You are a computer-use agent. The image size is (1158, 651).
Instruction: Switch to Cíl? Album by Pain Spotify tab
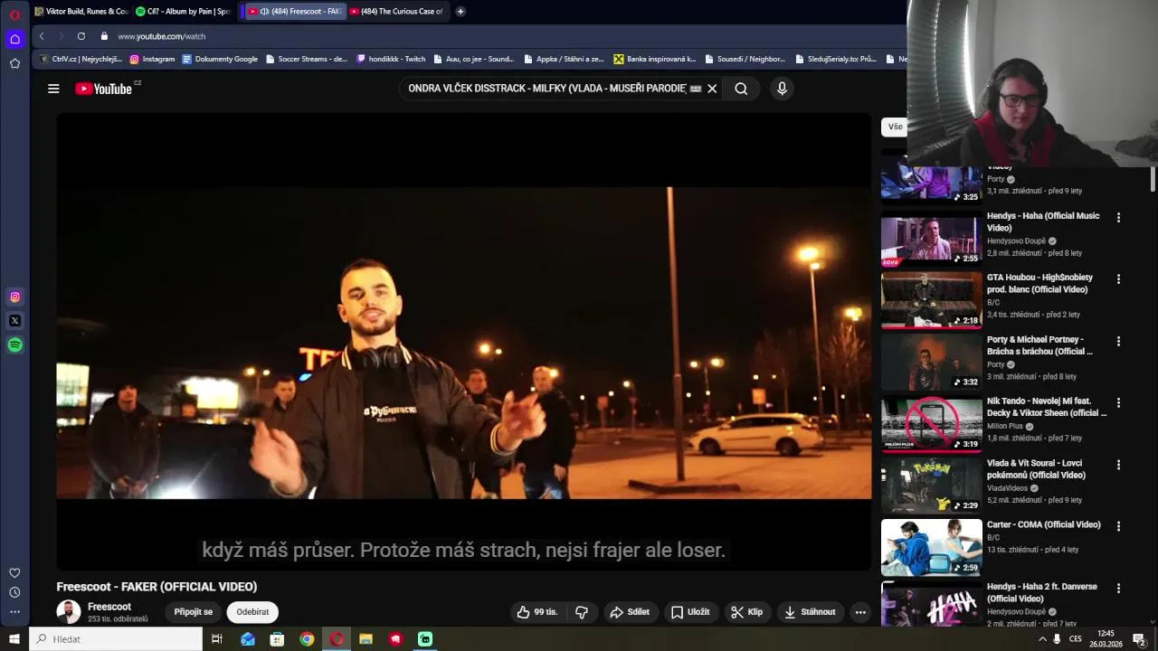[x=185, y=12]
